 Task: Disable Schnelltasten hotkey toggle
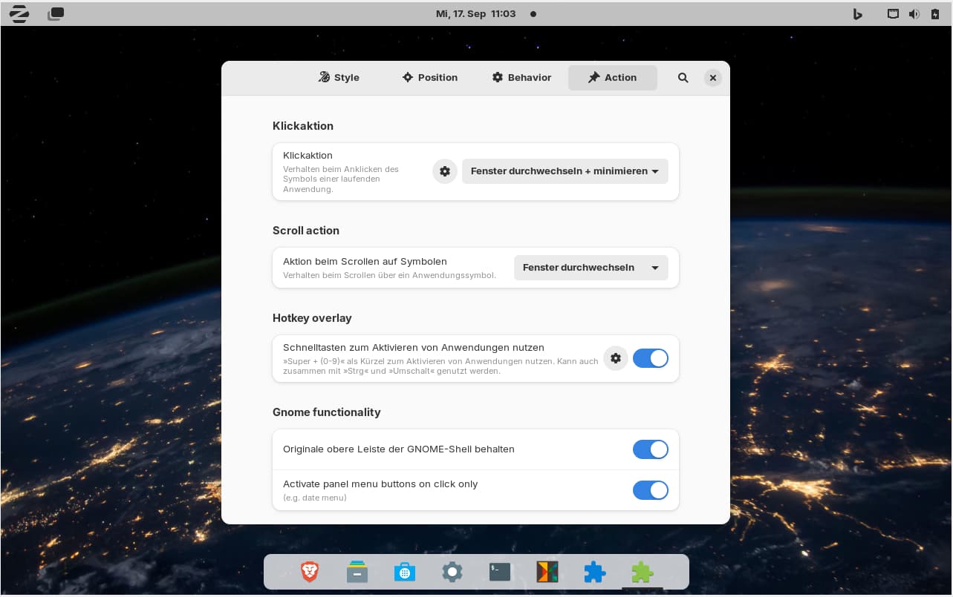pyautogui.click(x=650, y=358)
